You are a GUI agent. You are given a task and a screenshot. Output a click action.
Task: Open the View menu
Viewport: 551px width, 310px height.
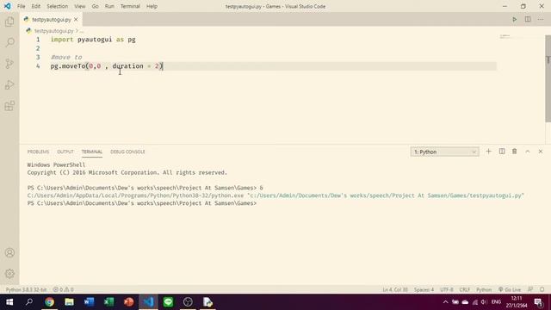[80, 6]
